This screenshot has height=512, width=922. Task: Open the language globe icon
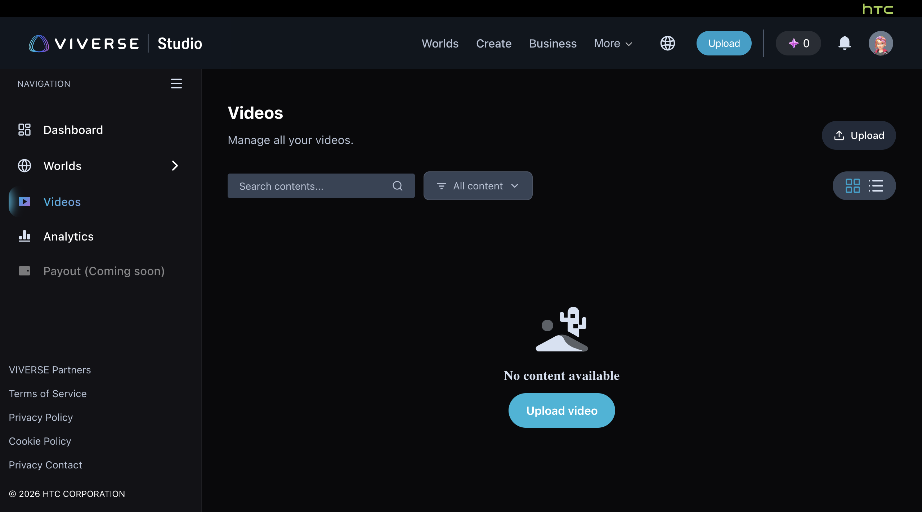point(667,44)
